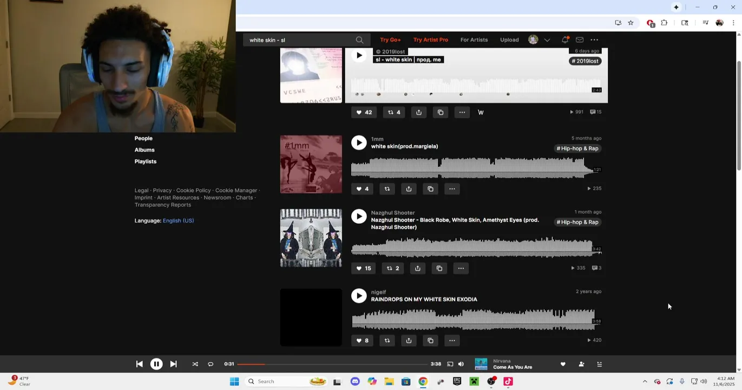Pause the current track in player

point(156,365)
